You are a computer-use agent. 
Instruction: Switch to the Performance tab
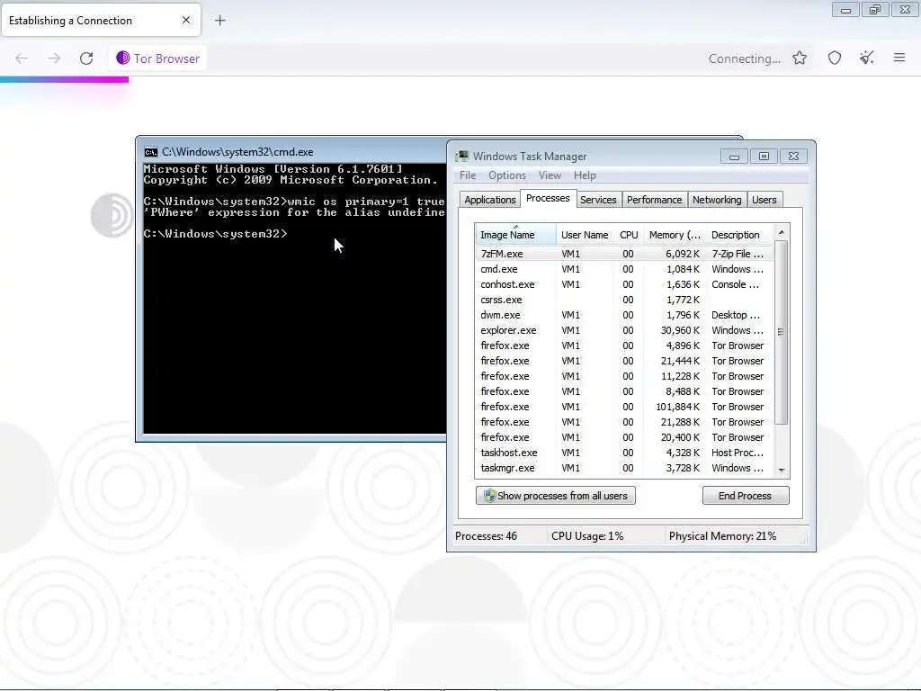(x=654, y=200)
